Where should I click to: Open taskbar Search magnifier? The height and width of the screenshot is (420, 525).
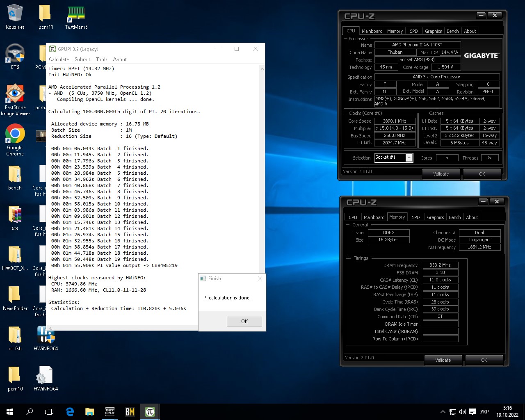coord(30,412)
